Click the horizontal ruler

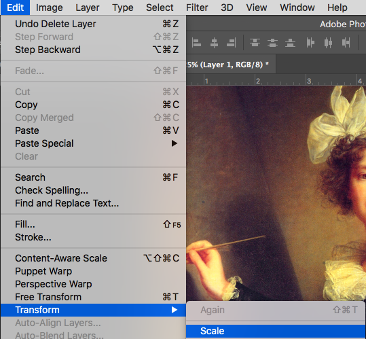(x=276, y=80)
